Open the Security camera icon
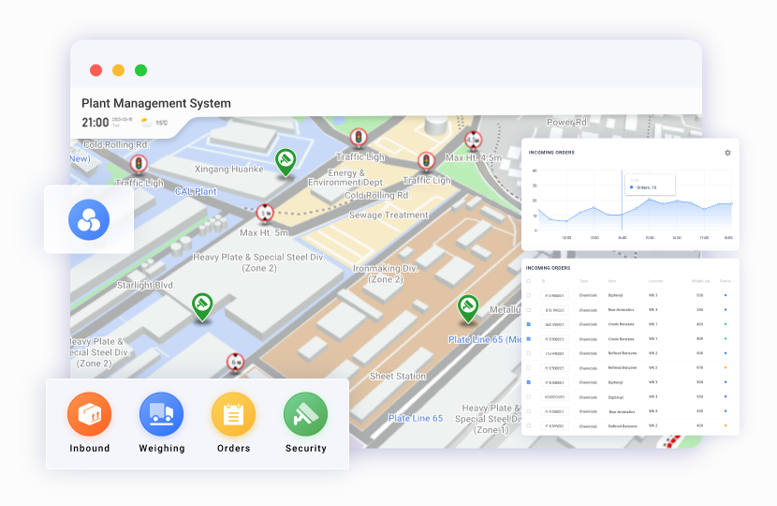777x506 pixels. [305, 414]
